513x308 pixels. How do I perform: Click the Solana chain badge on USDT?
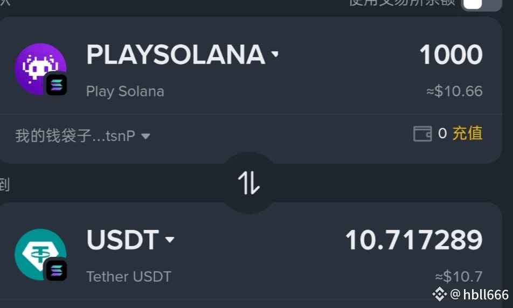coord(57,270)
